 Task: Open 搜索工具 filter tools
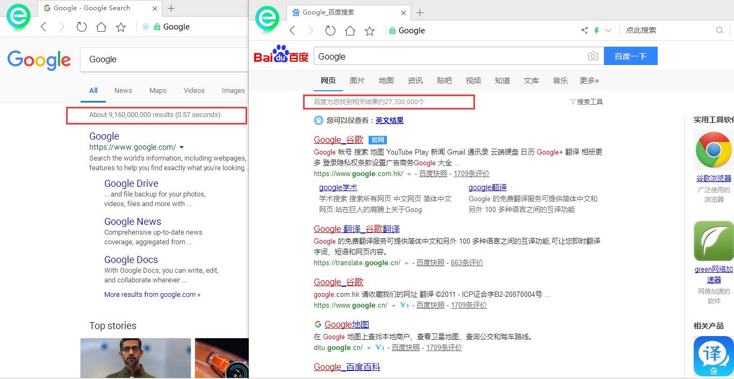[x=586, y=101]
